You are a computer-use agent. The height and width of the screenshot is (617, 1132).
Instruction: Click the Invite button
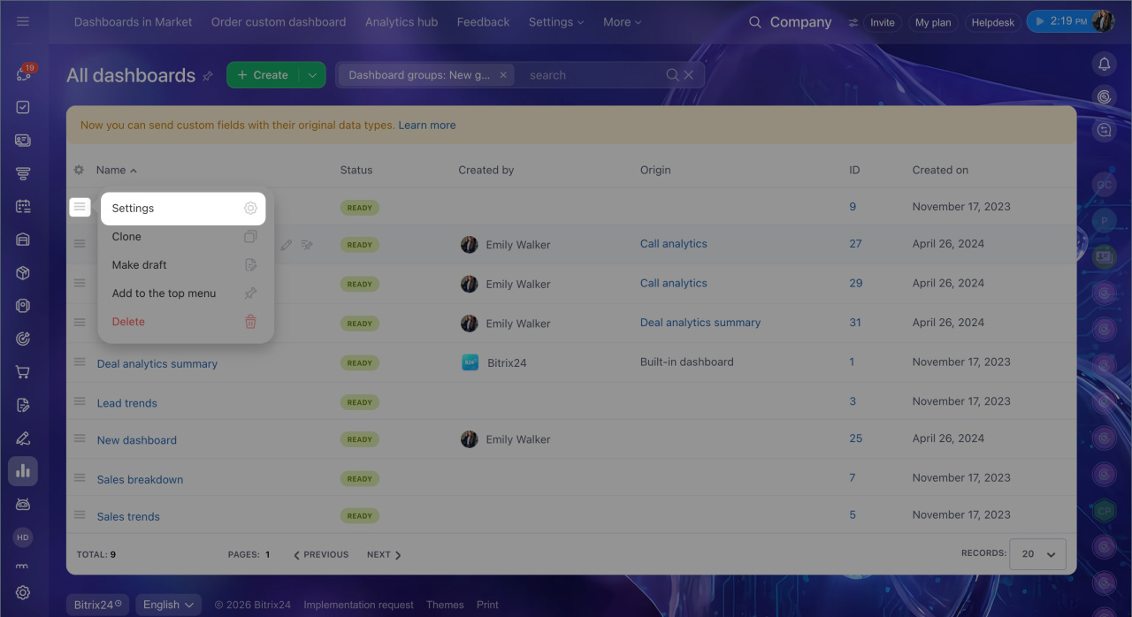[x=883, y=23]
